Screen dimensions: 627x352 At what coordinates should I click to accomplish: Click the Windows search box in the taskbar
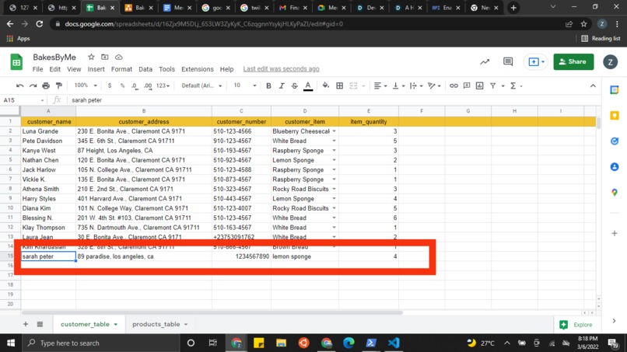click(101, 343)
